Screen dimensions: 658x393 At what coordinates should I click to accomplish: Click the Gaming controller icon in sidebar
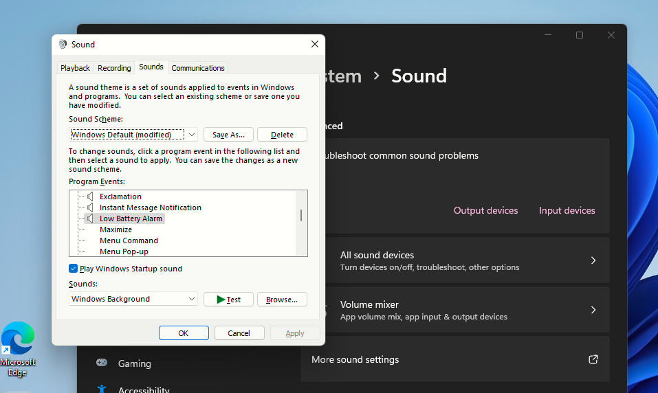pyautogui.click(x=102, y=363)
